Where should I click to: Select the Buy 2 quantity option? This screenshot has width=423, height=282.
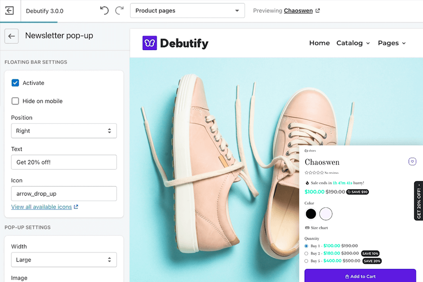tap(306, 253)
